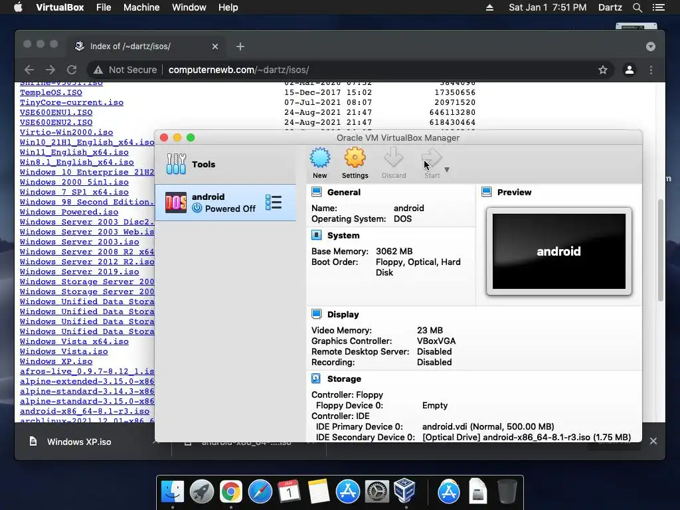Open Finder from the Dock
The height and width of the screenshot is (510, 680).
[173, 491]
